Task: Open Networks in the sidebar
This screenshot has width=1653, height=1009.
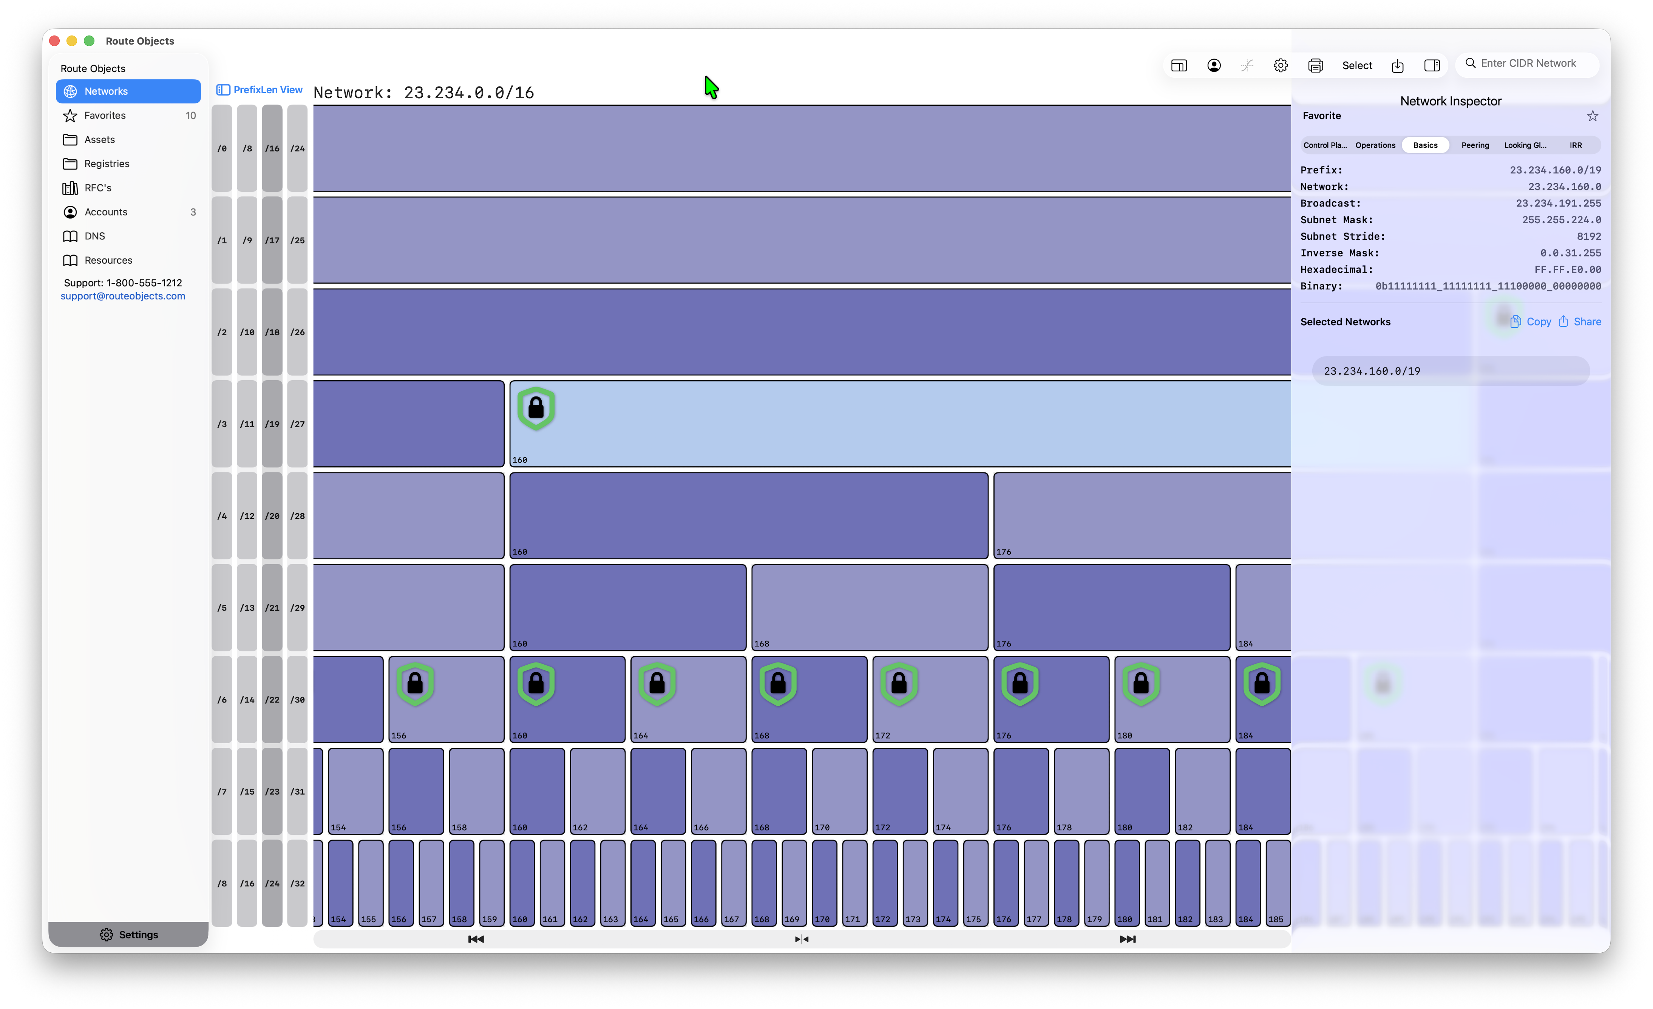Action: [x=128, y=91]
